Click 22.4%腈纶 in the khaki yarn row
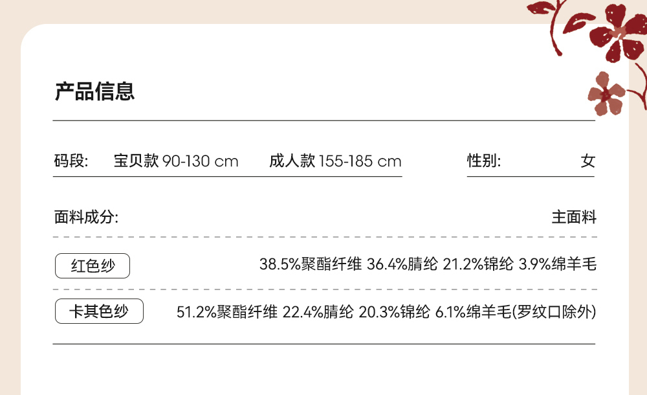The width and height of the screenshot is (647, 395). 319,312
